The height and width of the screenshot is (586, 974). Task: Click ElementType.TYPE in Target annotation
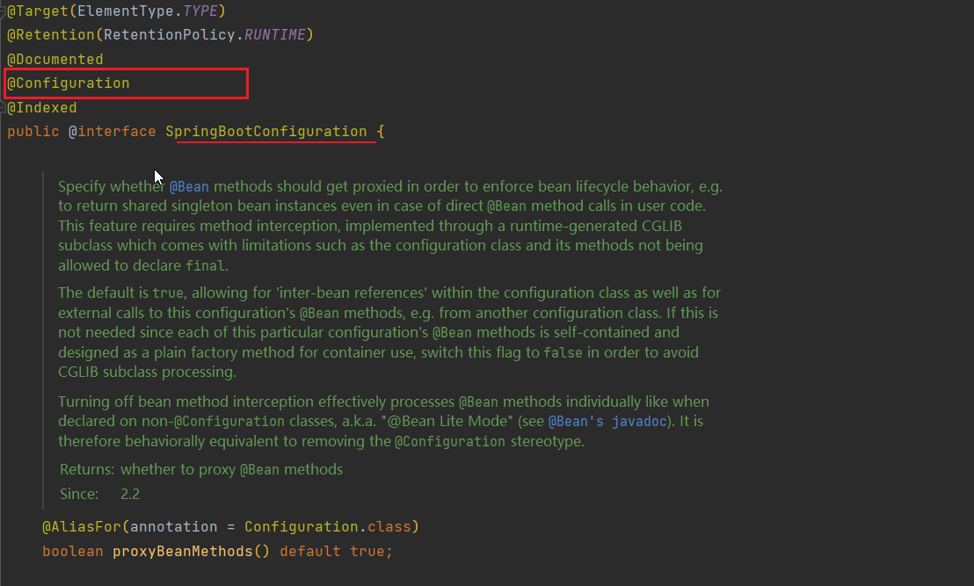147,11
